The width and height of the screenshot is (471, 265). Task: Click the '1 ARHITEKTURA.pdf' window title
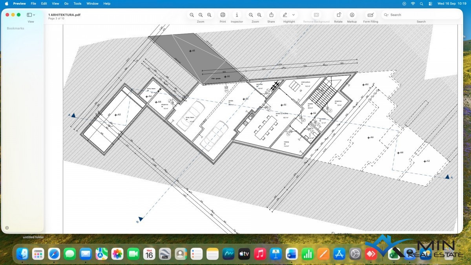tap(64, 15)
